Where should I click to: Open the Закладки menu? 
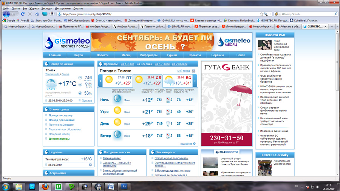pos(46,8)
